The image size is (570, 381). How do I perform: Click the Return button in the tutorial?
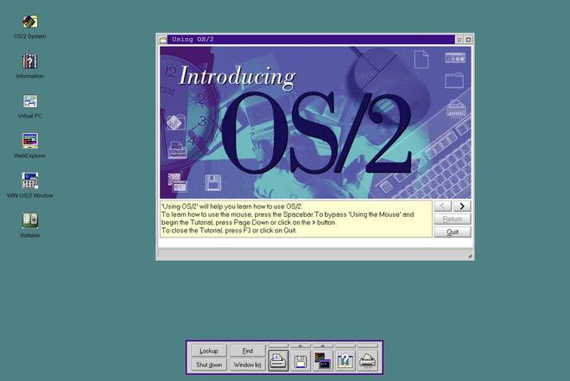coord(453,219)
